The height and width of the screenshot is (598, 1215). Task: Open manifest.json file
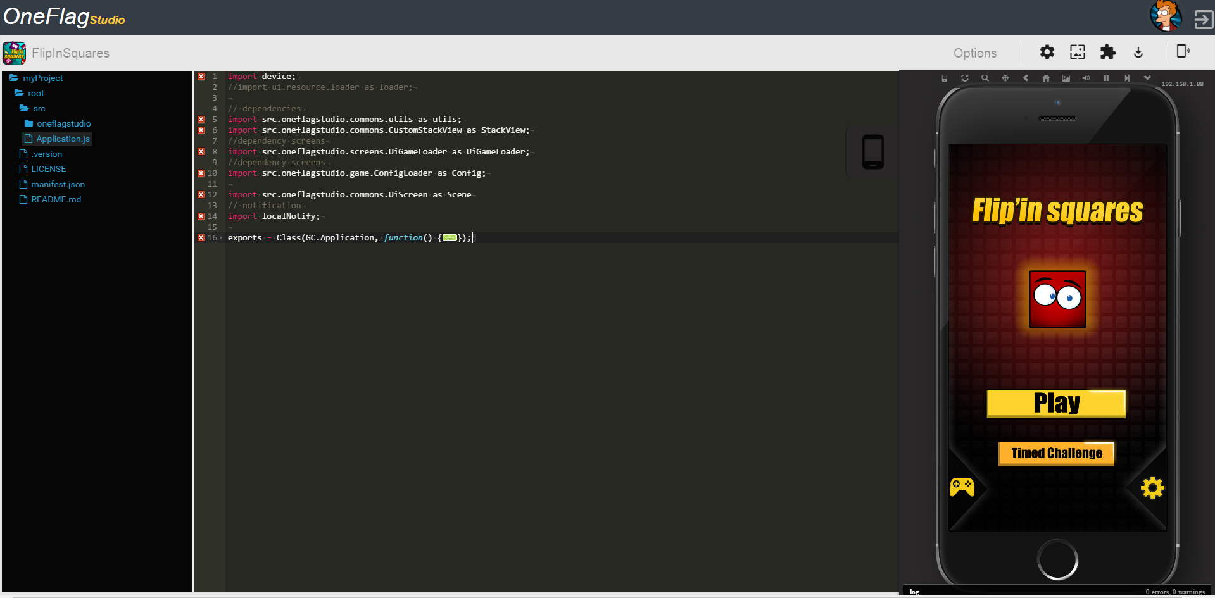(58, 184)
